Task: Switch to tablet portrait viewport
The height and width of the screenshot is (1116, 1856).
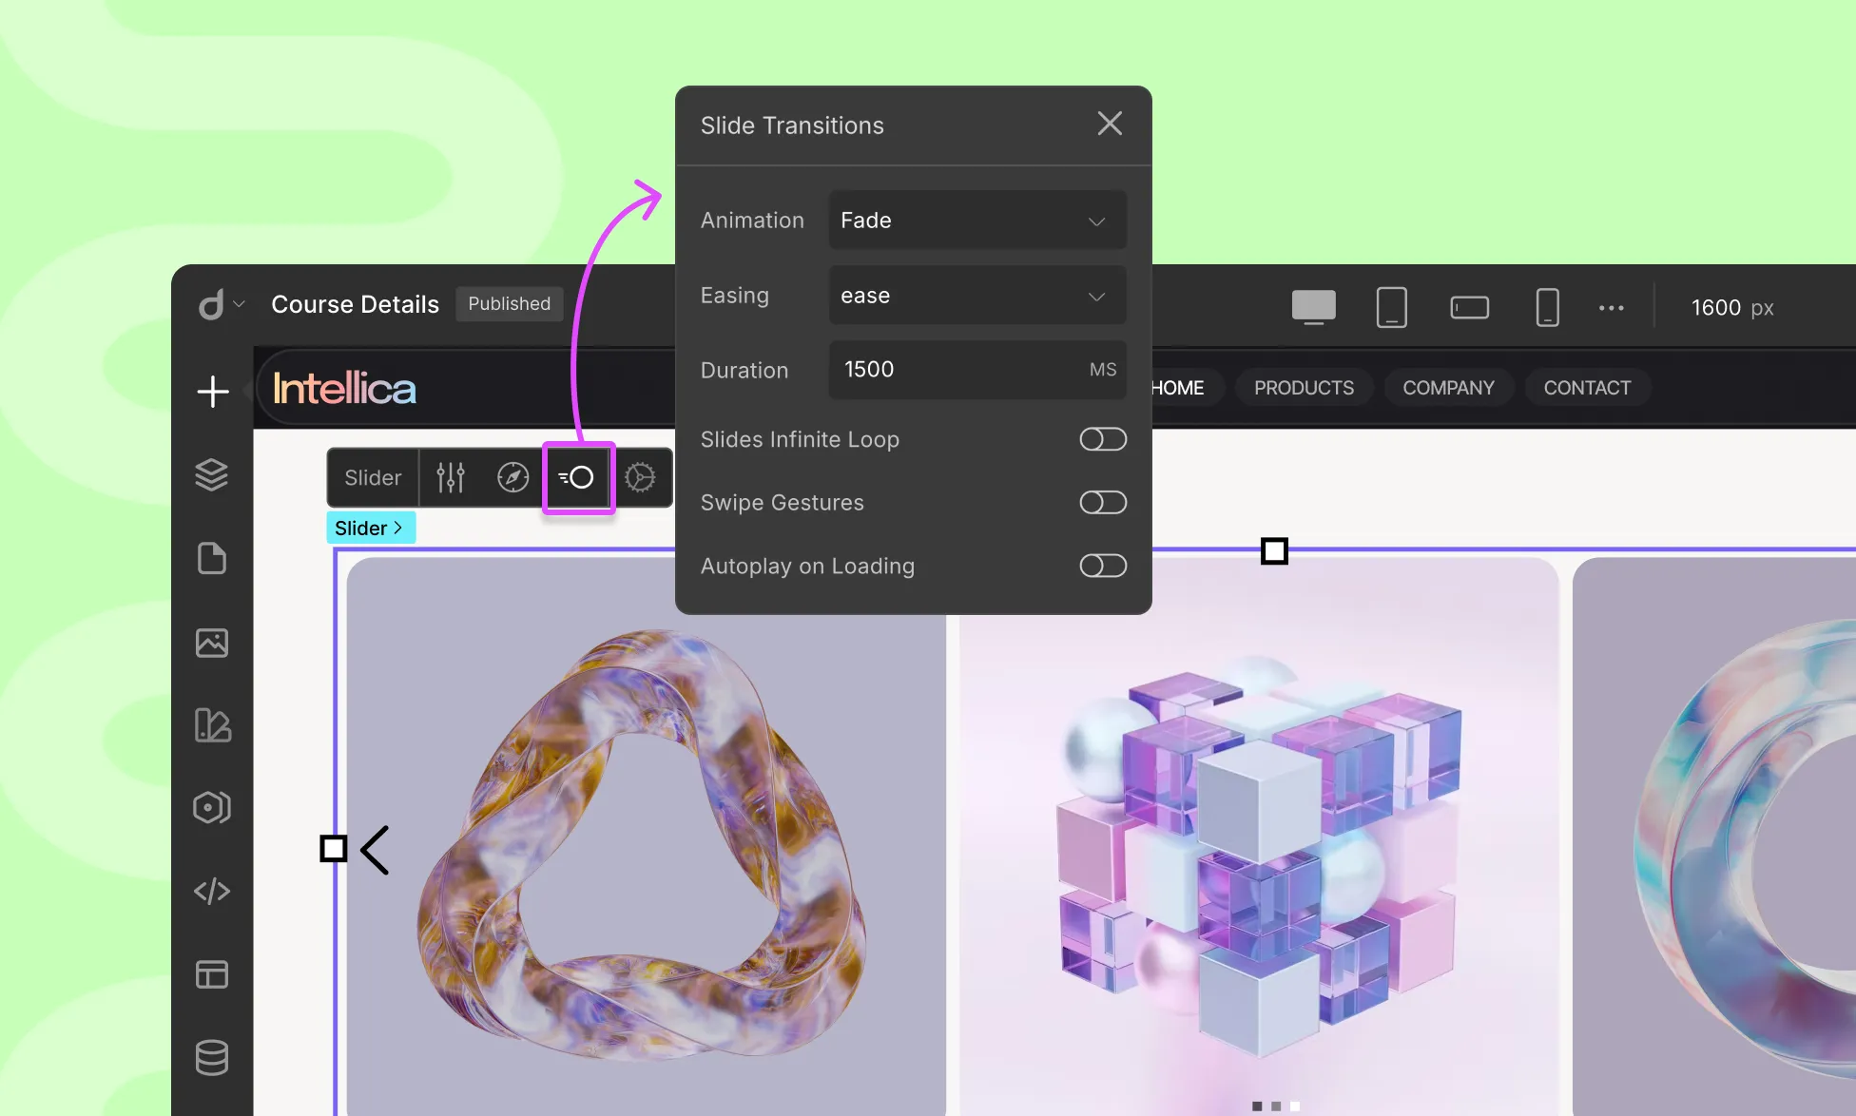Action: 1392,307
